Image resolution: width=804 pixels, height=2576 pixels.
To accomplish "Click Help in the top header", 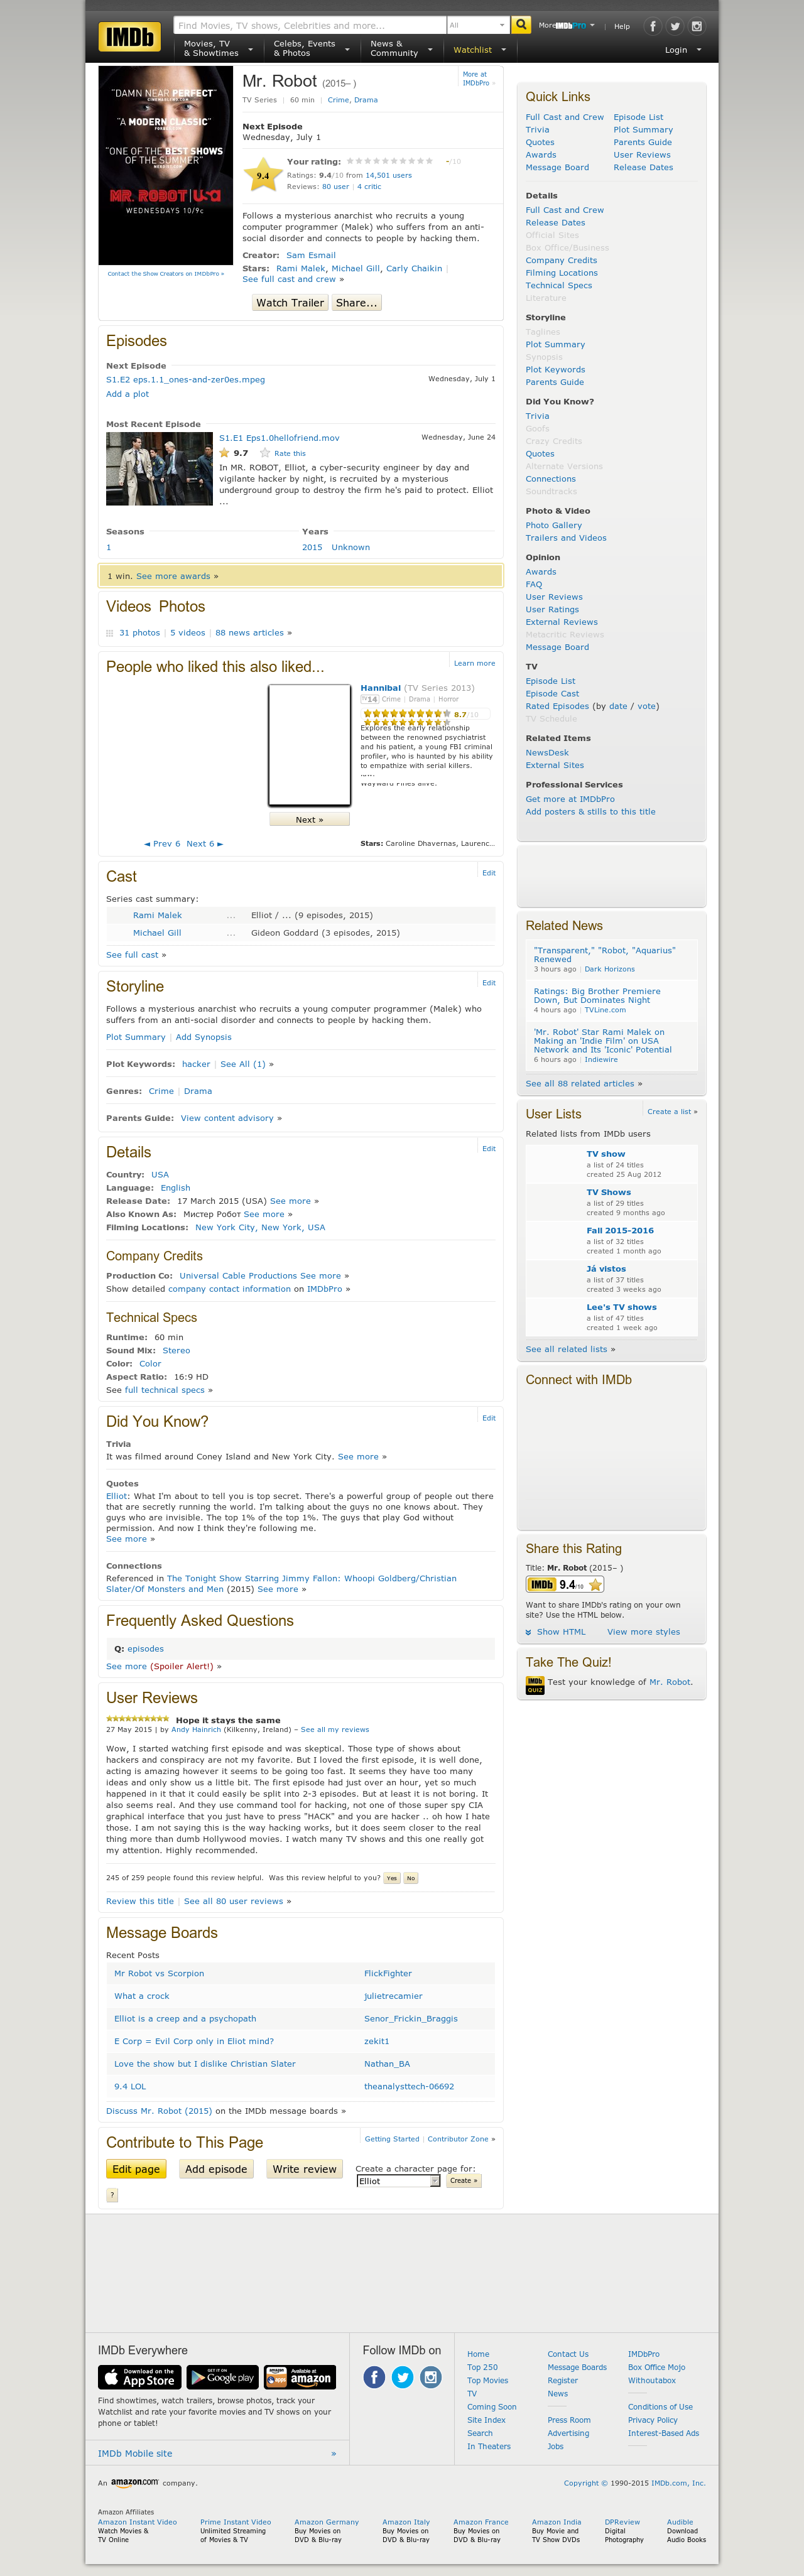I will click(x=622, y=27).
